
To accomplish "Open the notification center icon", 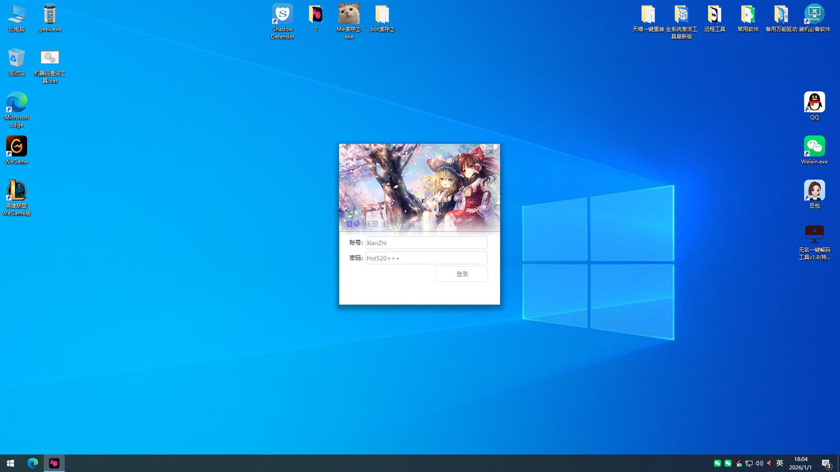I will pyautogui.click(x=826, y=463).
